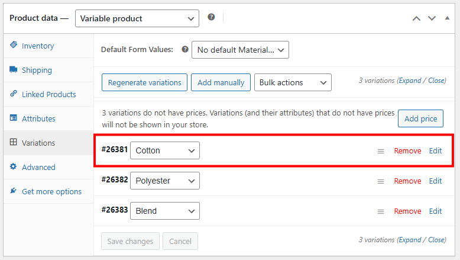
Task: Click variation ID #26382 text
Action: click(115, 179)
